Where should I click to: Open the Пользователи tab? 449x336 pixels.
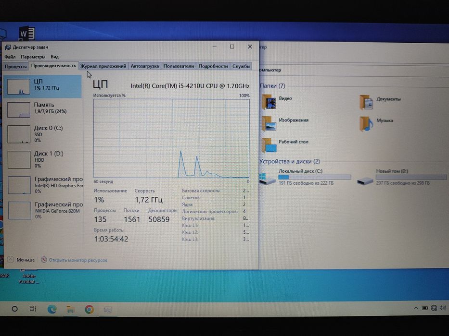click(179, 66)
